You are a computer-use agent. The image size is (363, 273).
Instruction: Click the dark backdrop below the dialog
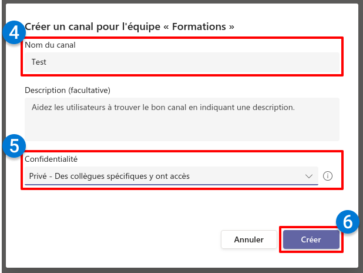[176, 270]
